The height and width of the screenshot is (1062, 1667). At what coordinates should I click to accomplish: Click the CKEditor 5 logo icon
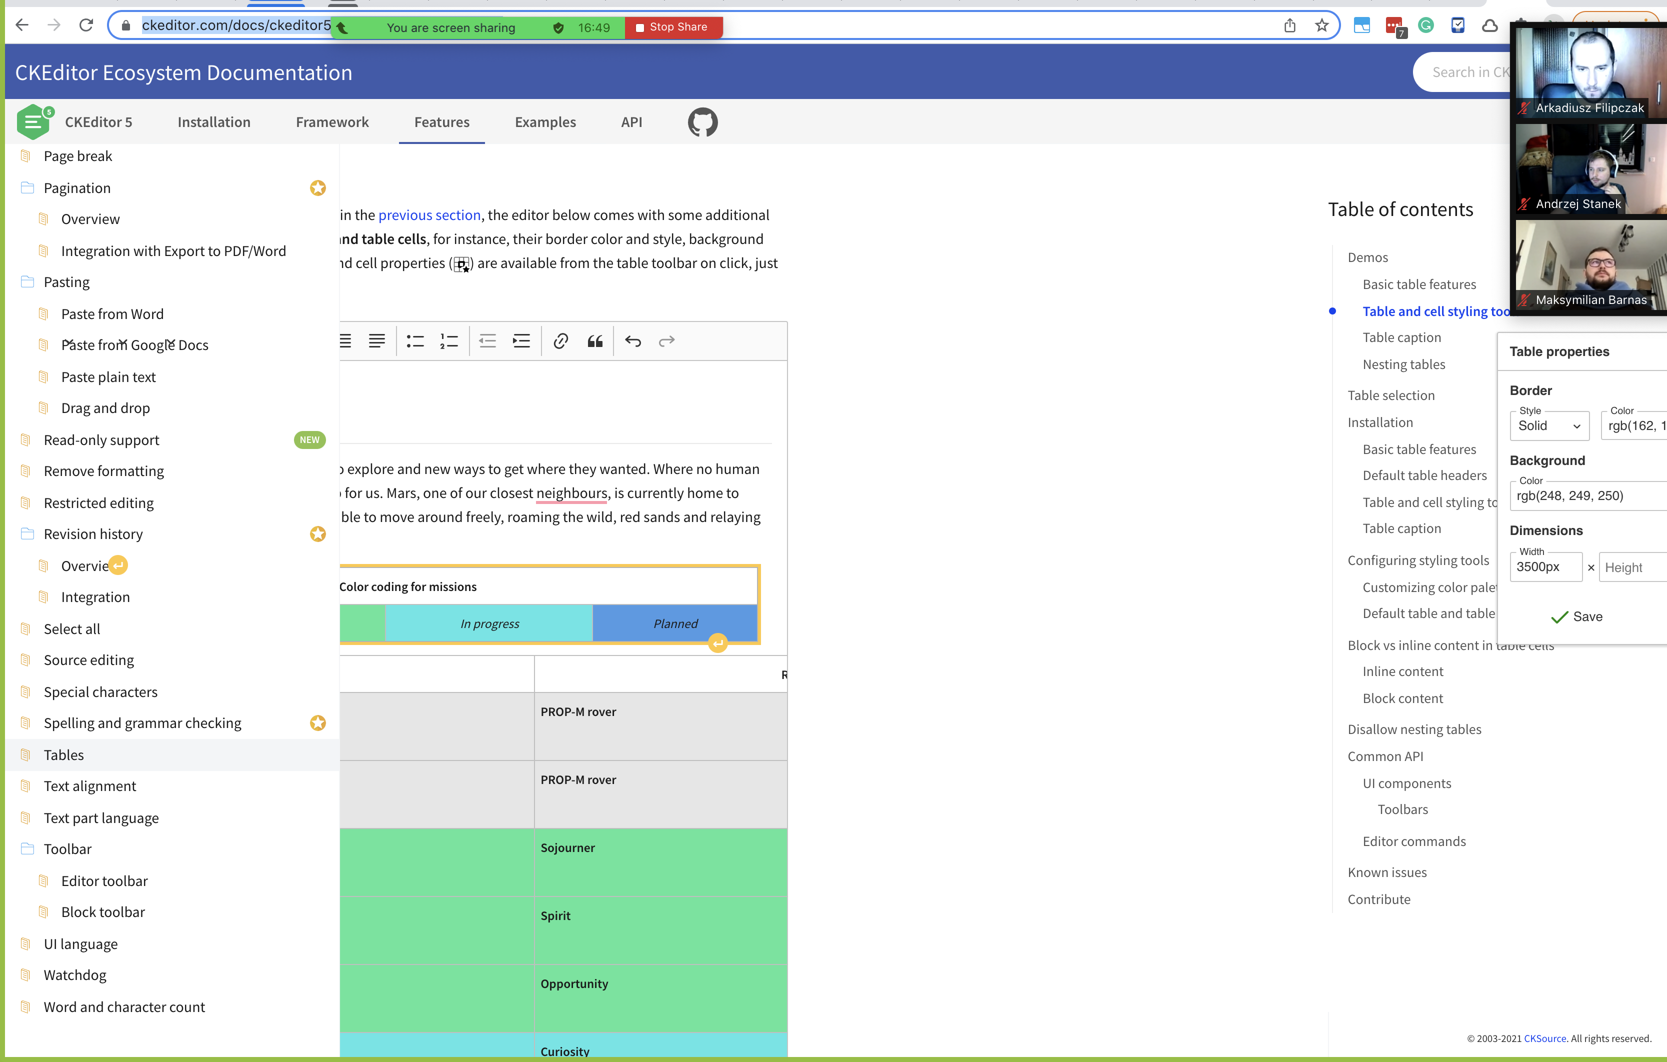pyautogui.click(x=33, y=121)
